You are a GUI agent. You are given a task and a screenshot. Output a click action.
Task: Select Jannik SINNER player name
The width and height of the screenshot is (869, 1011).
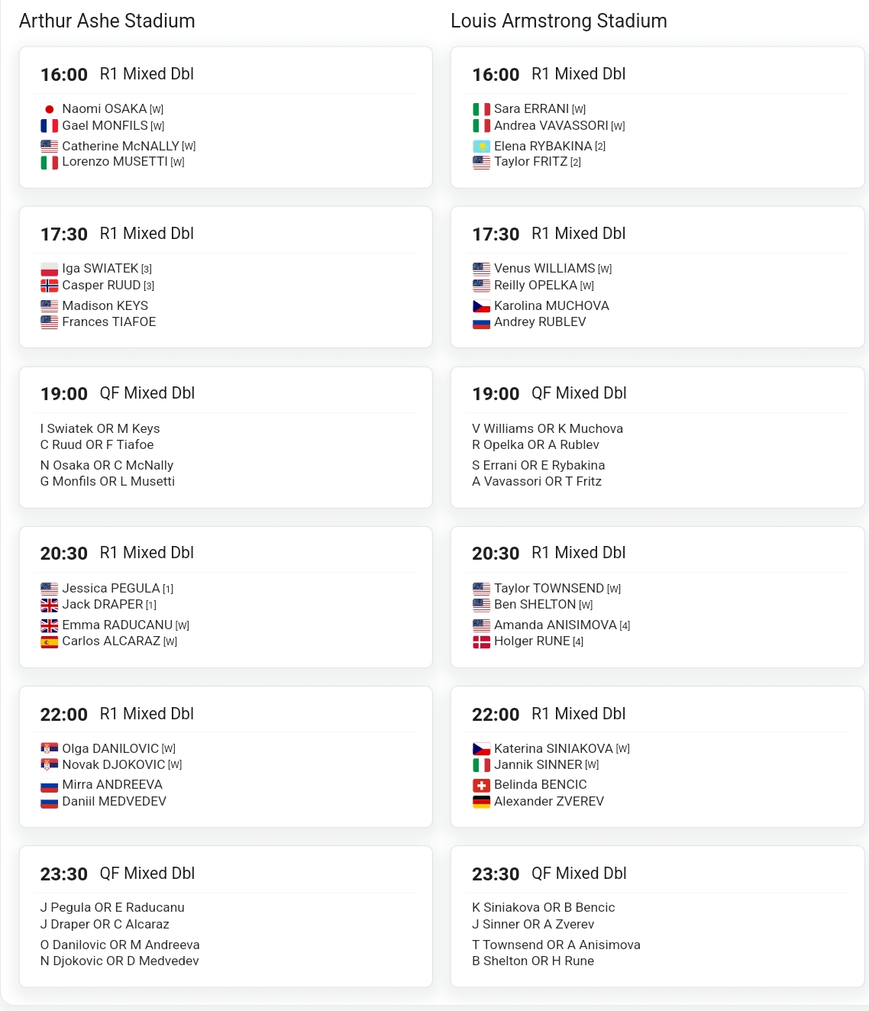pos(538,765)
